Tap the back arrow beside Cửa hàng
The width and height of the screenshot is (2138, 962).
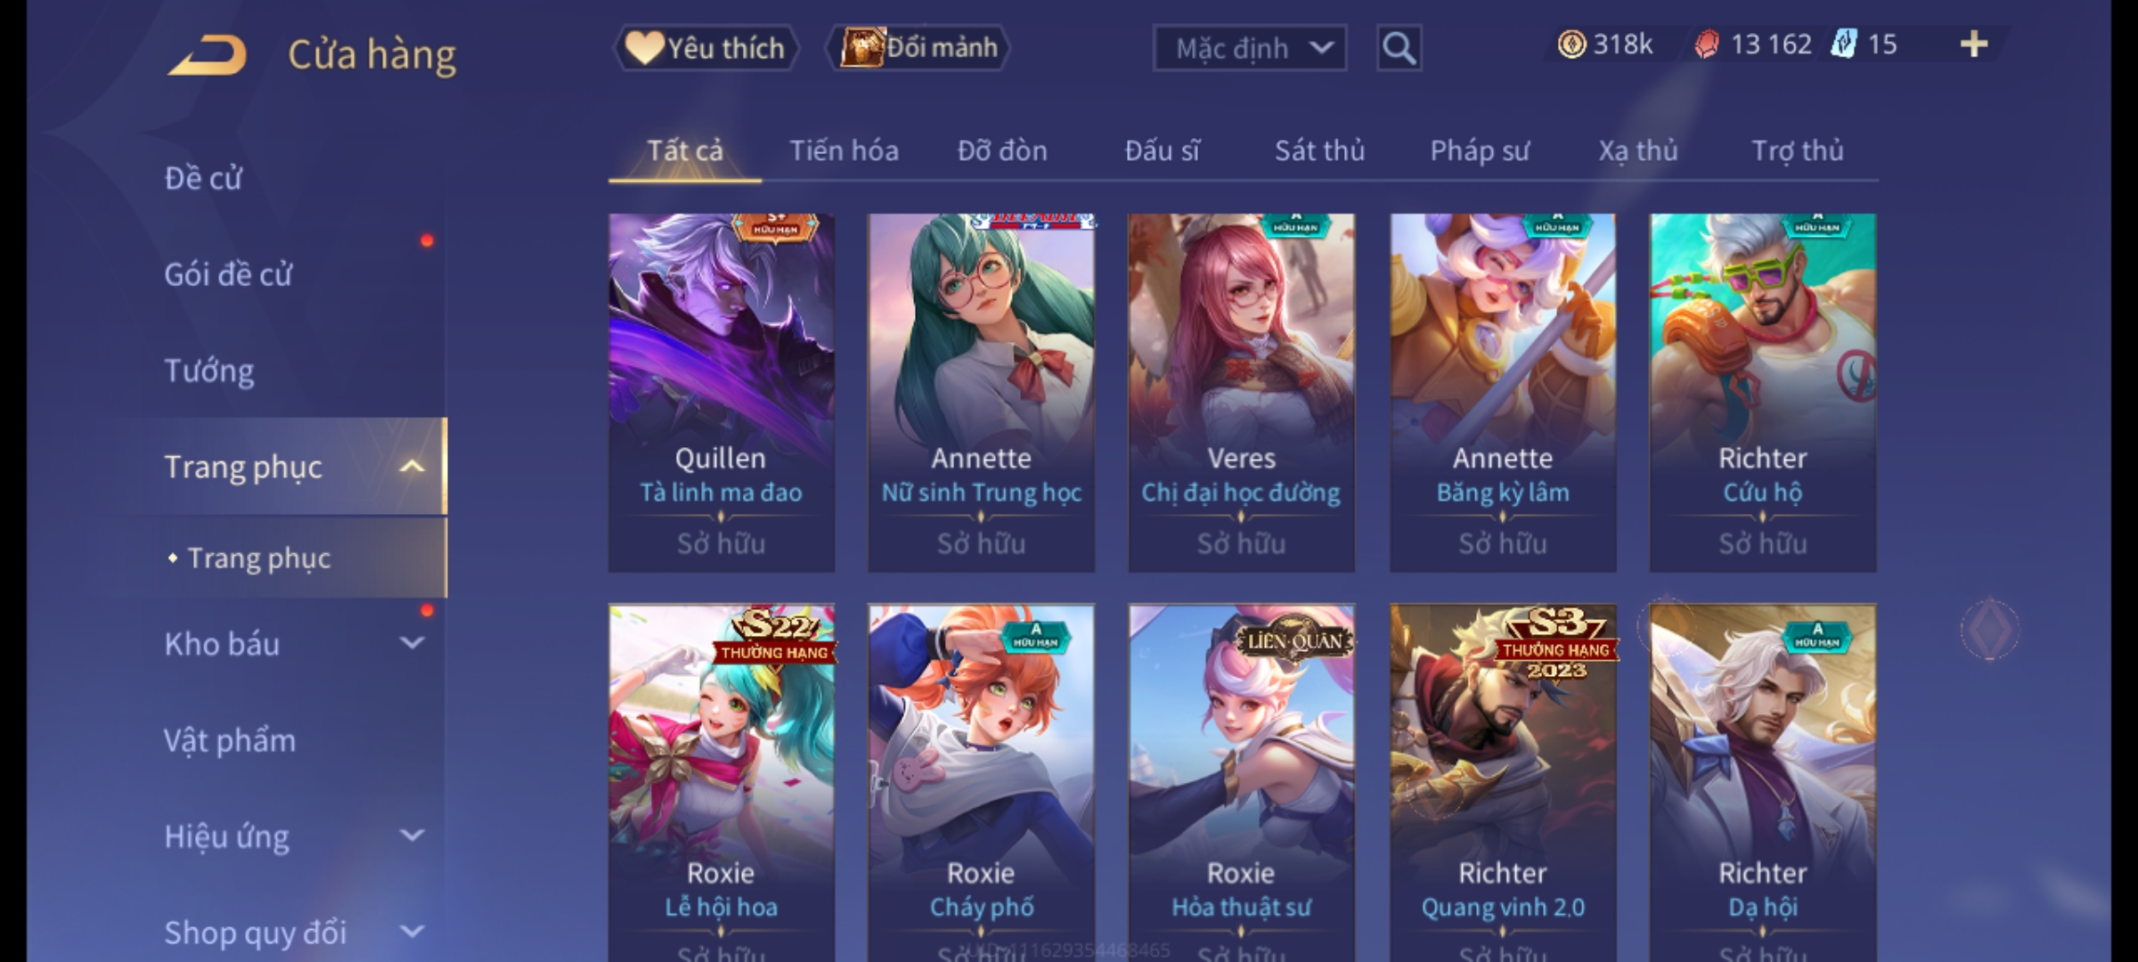pyautogui.click(x=208, y=55)
